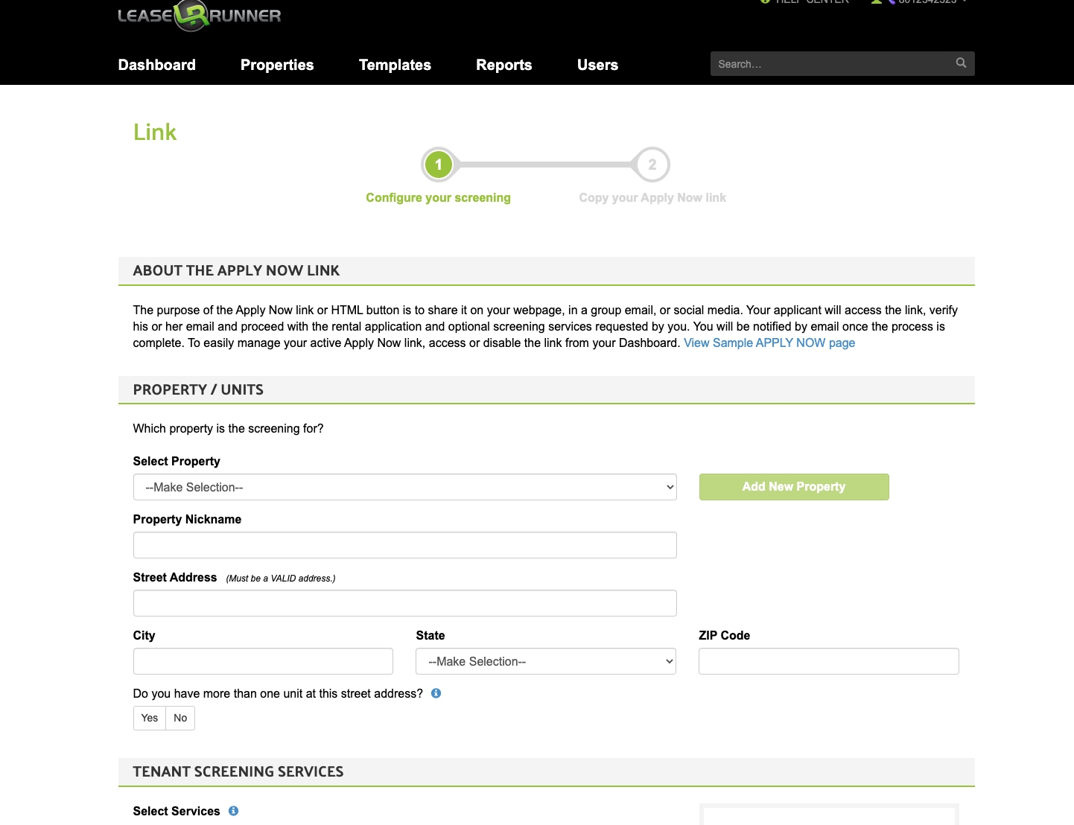Image resolution: width=1074 pixels, height=825 pixels.
Task: Focus the Property Nickname field
Action: coord(404,545)
